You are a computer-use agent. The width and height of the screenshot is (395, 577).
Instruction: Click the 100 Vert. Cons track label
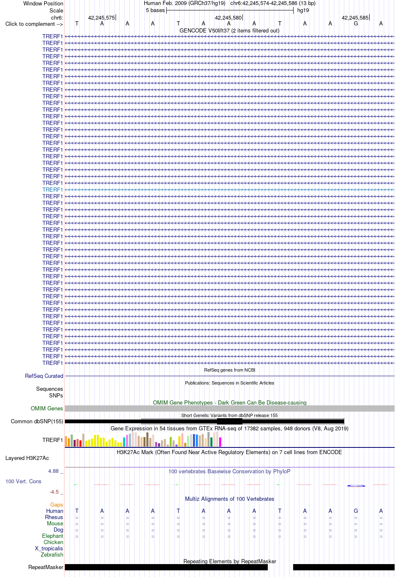23,481
